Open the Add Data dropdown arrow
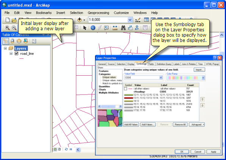The image size is (226, 160). (84, 20)
